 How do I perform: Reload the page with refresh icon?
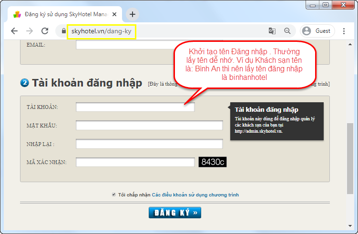click(x=45, y=31)
